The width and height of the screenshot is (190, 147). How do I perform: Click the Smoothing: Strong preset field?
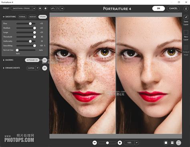coord(21,8)
